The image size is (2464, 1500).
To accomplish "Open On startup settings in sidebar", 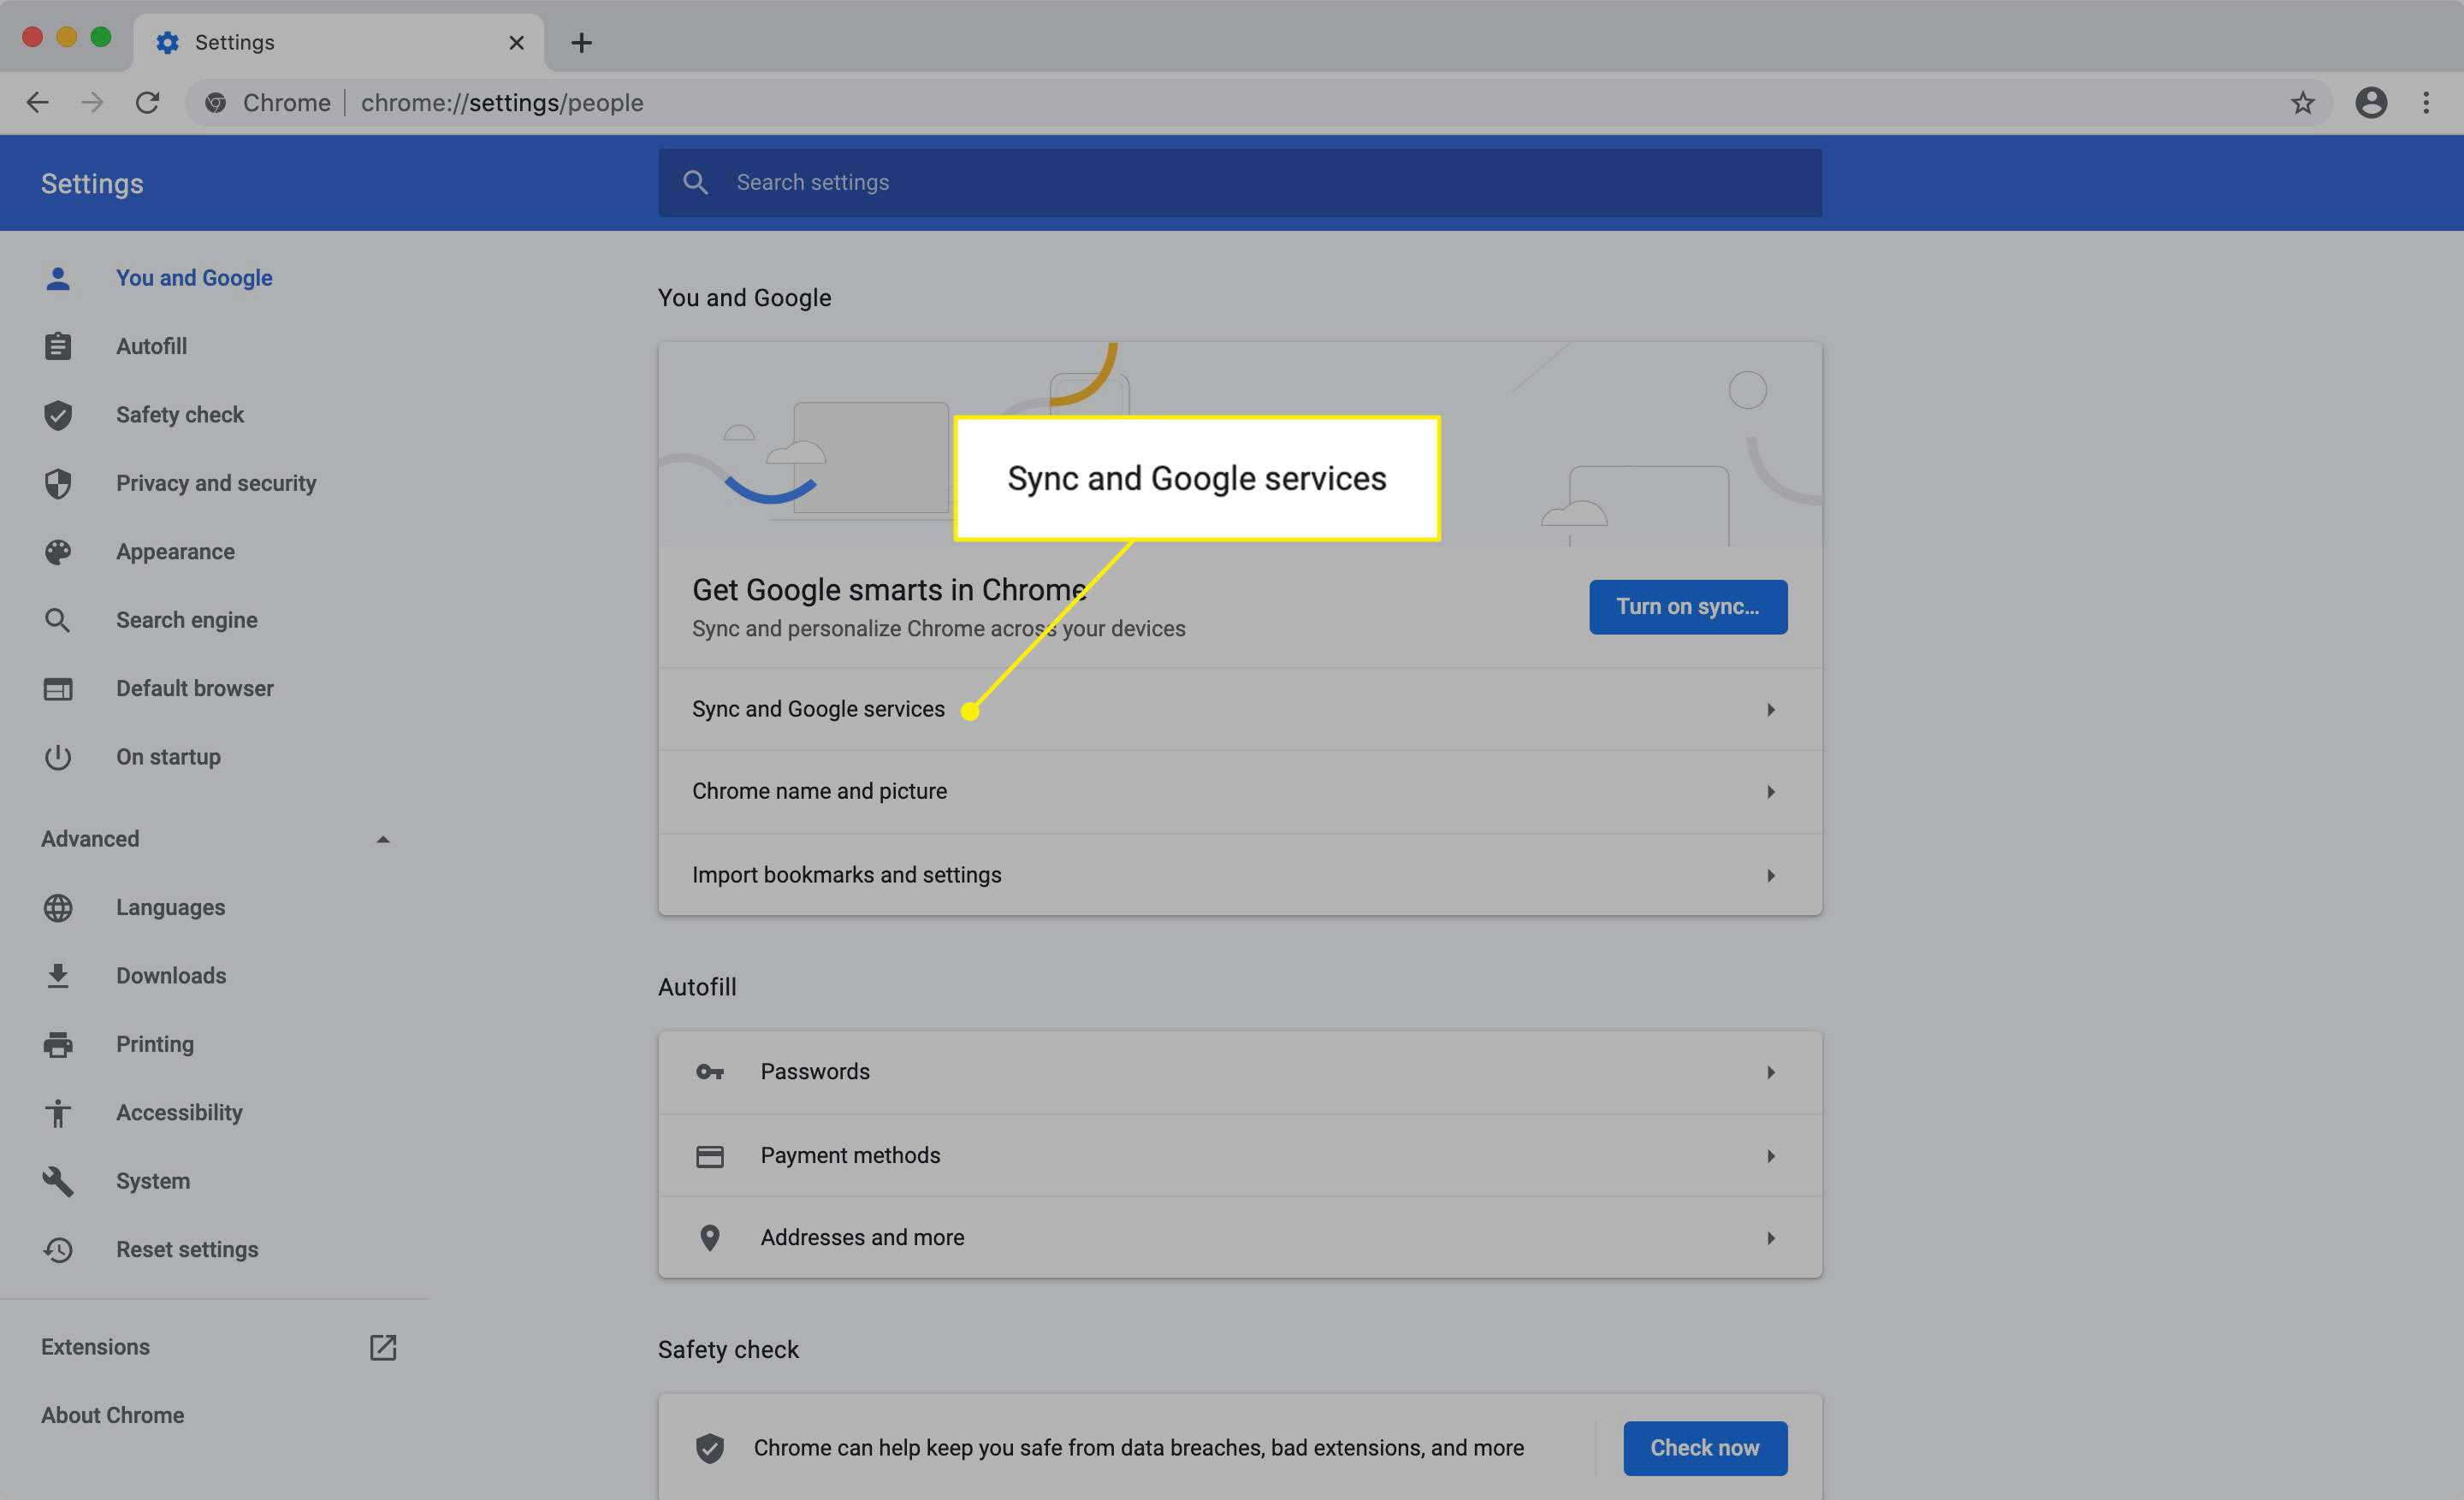I will click(x=168, y=758).
